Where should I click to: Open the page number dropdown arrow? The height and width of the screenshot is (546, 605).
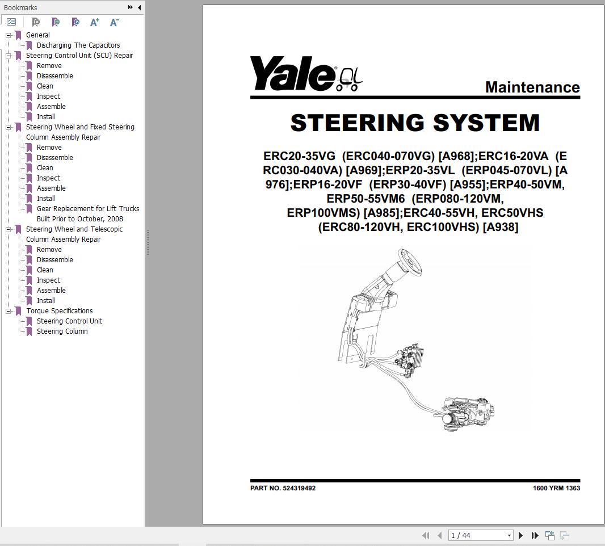coord(509,535)
